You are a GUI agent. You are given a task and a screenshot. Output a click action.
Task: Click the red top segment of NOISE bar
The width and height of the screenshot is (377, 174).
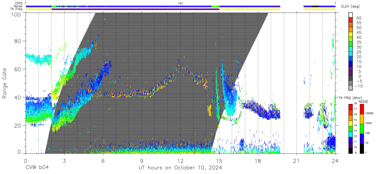coord(361,109)
